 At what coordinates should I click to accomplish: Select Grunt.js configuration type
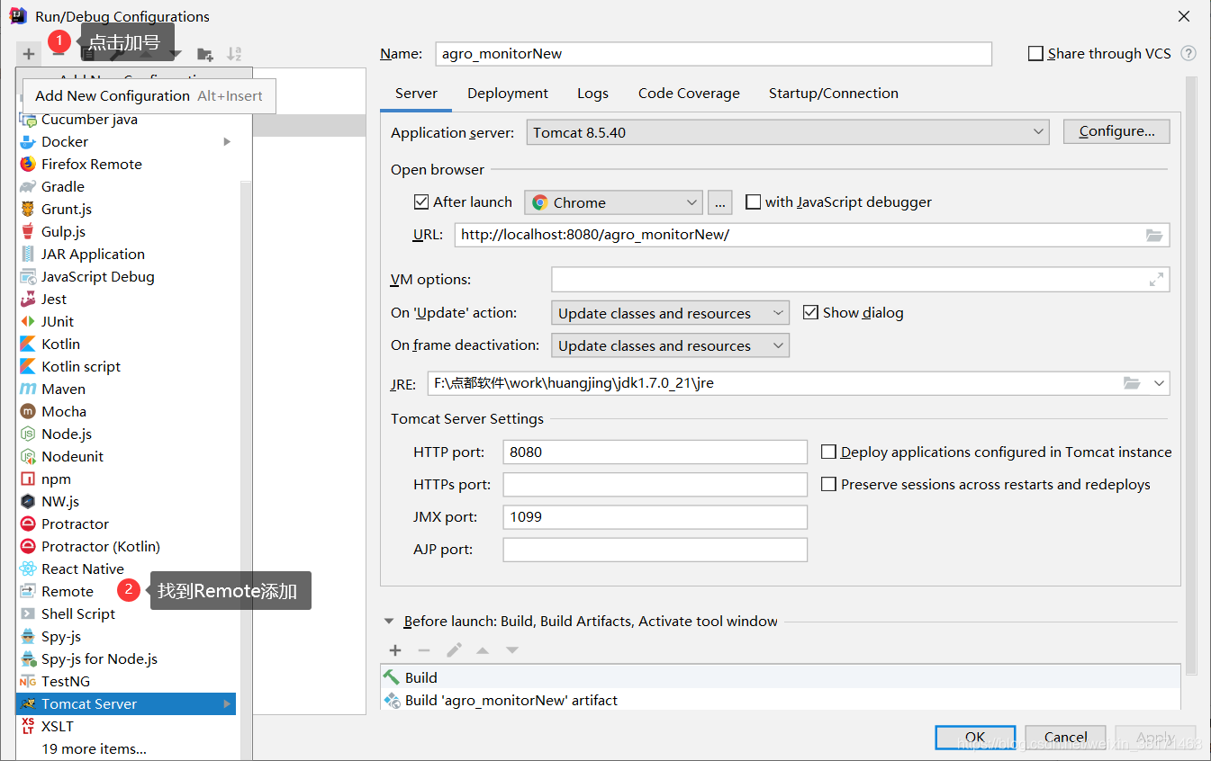[125, 209]
